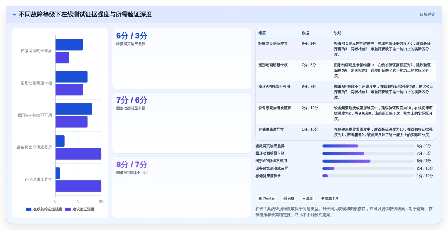448x230 pixels.
Task: Click chart blue bar for 轻微网页响应差异
Action: click(x=69, y=44)
